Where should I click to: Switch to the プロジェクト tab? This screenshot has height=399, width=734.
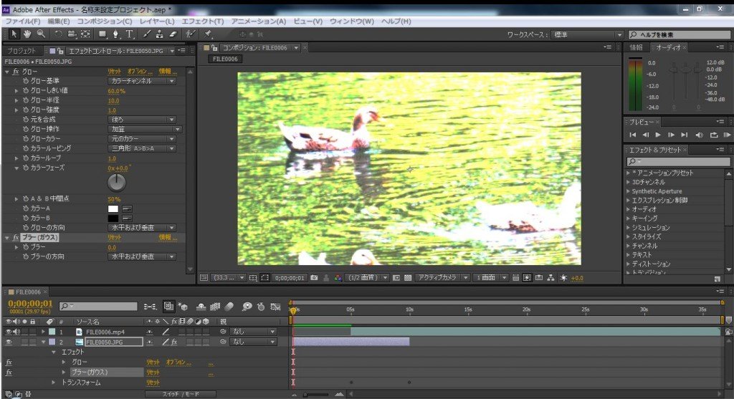[21, 51]
